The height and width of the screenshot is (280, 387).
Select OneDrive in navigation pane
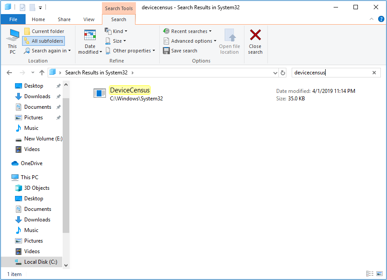31,163
